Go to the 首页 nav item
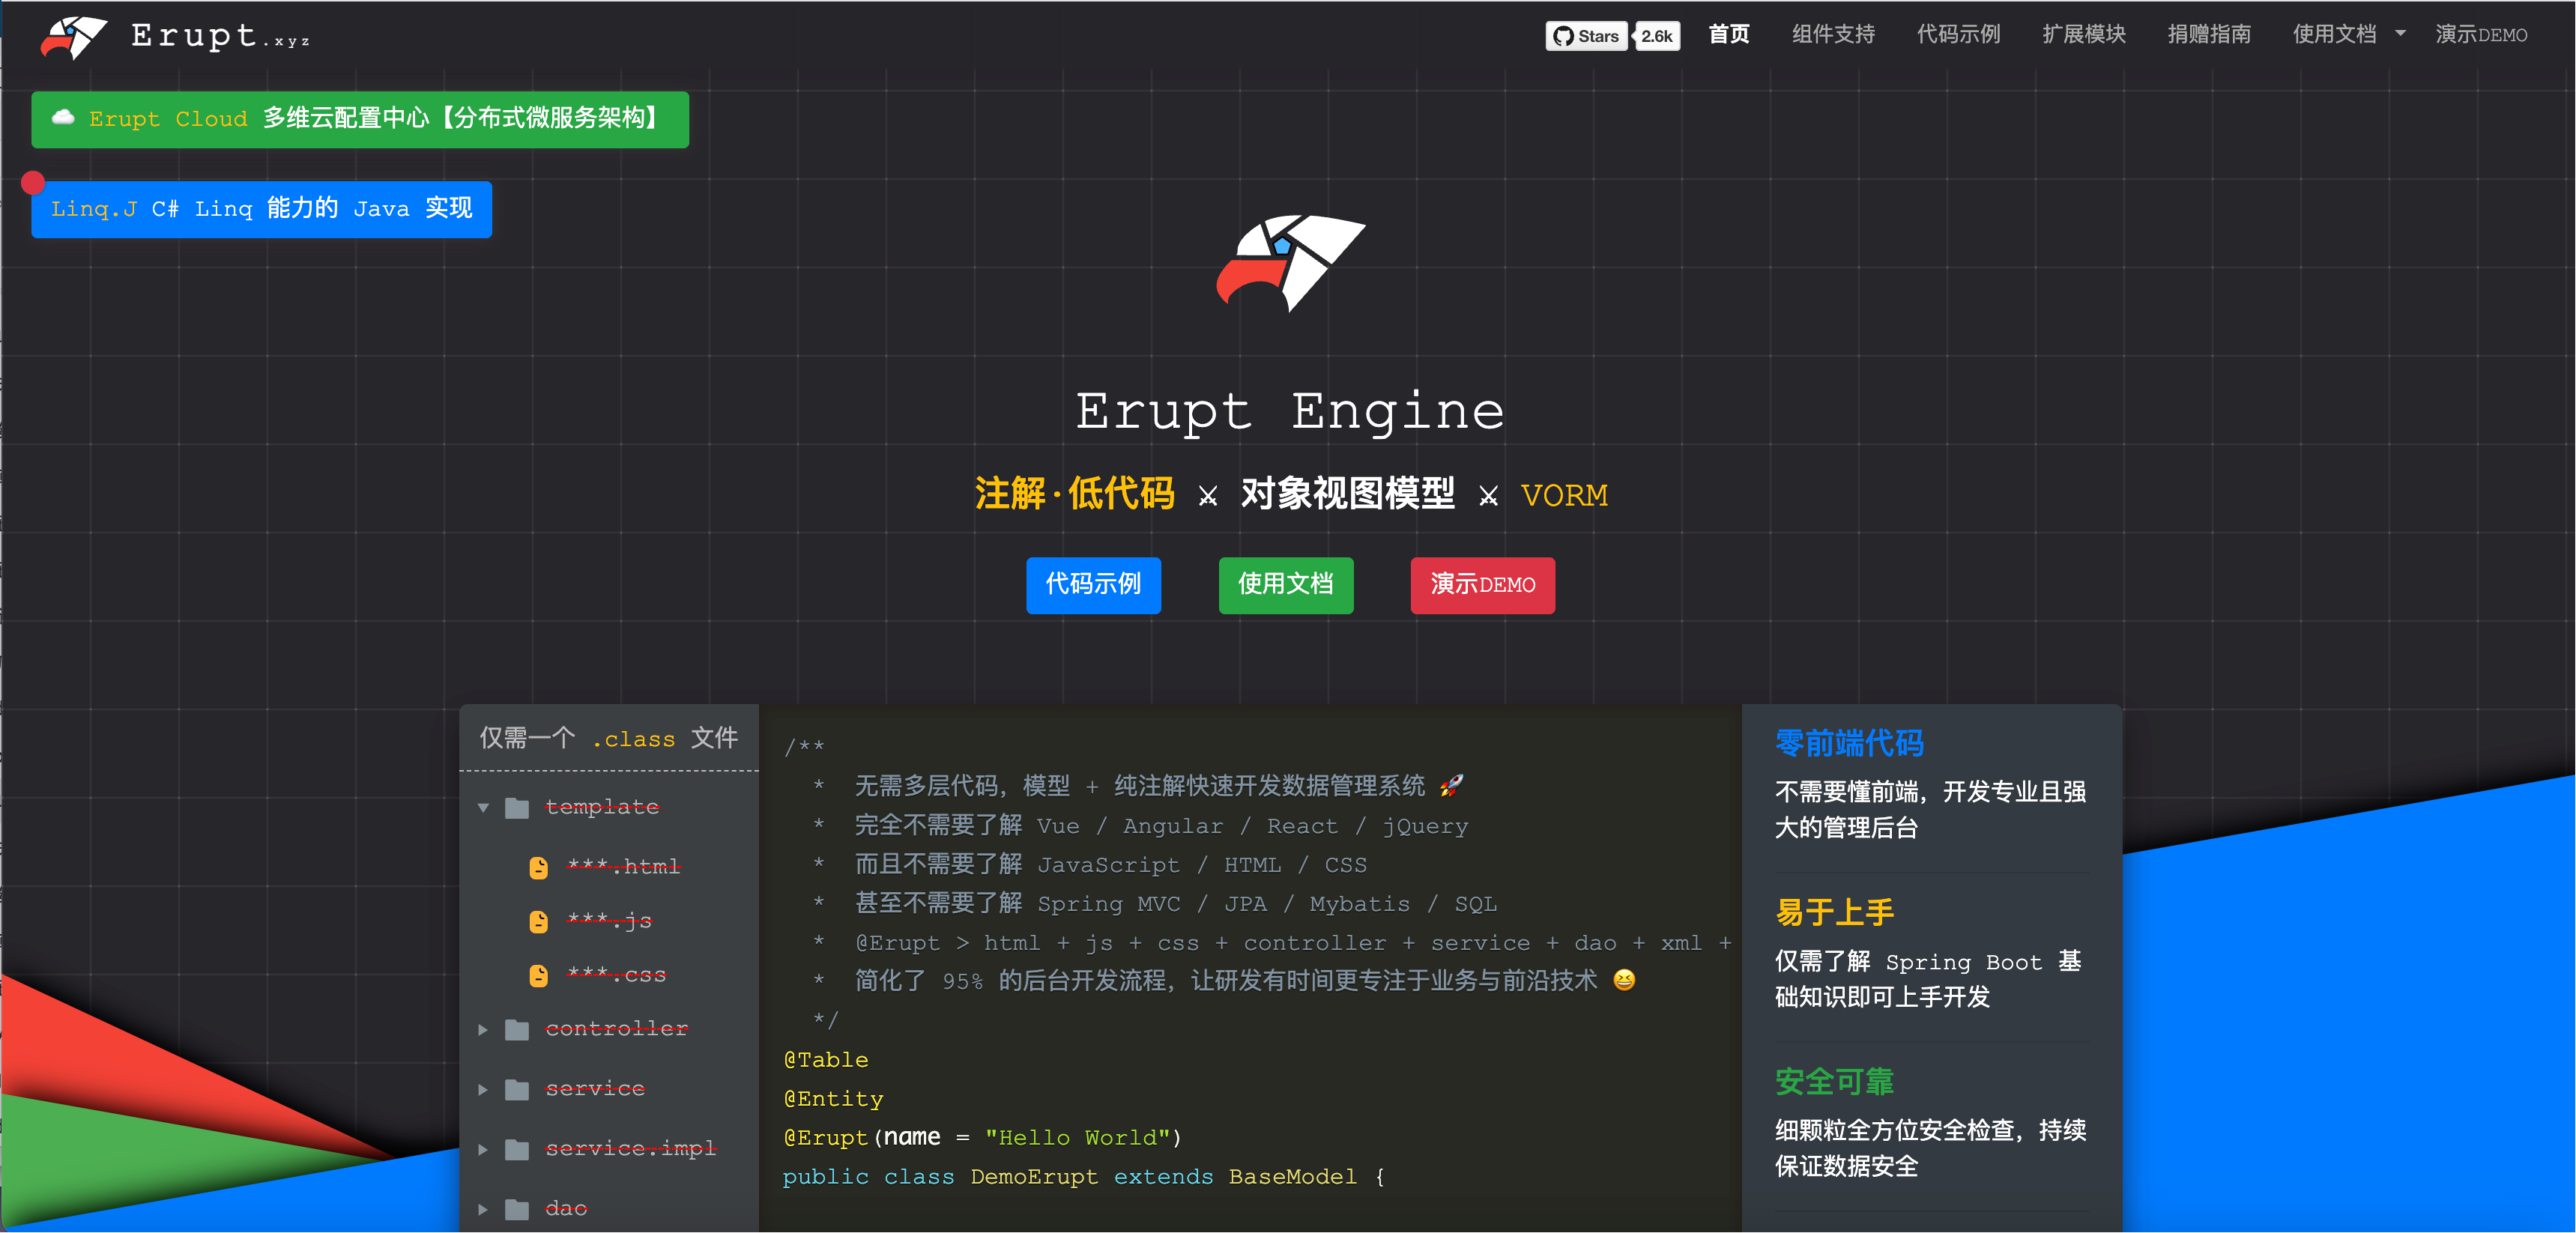 1729,35
